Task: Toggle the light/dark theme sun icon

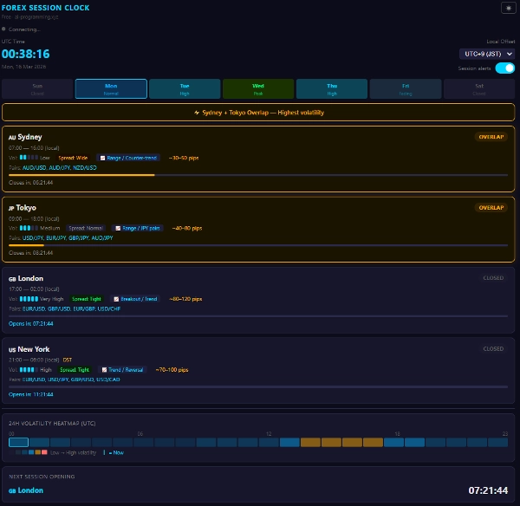Action: (509, 8)
